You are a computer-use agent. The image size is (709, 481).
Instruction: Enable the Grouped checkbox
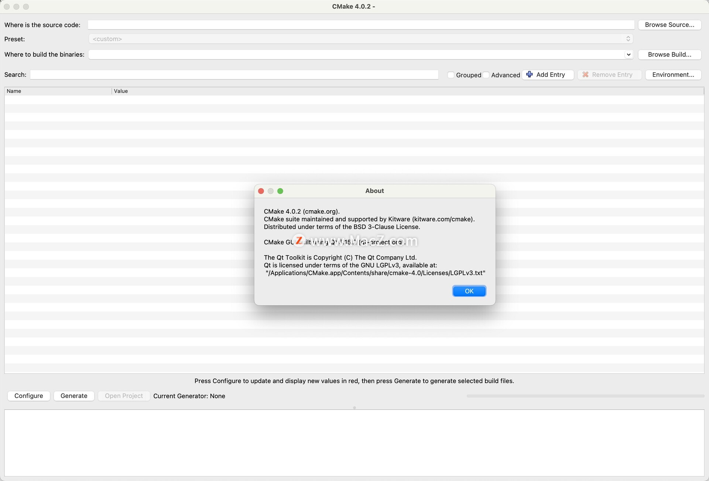point(451,75)
